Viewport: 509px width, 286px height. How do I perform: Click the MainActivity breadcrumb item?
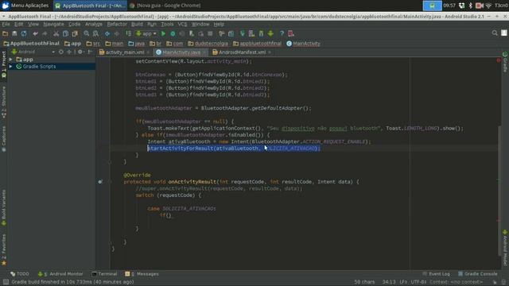coord(303,44)
